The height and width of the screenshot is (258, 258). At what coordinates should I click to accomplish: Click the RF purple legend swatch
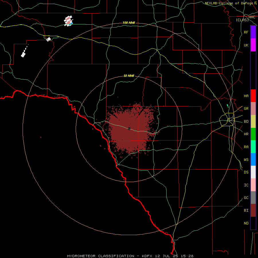click(253, 32)
